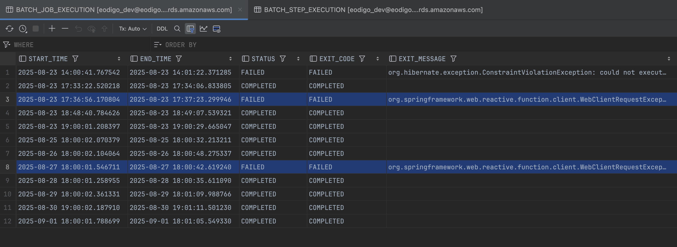
Task: Filter the EXIT_MESSAGE column
Action: 453,59
